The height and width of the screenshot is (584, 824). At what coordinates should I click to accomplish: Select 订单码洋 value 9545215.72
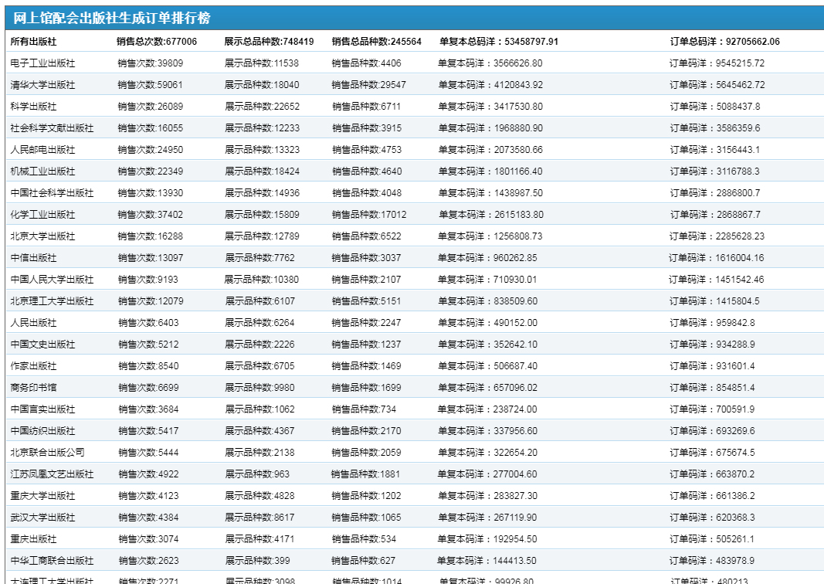717,63
